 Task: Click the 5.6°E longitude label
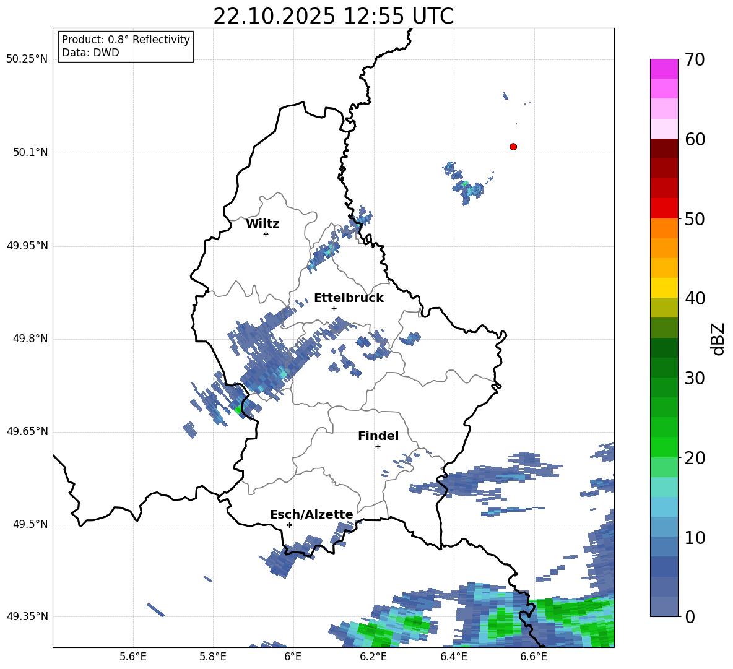133,657
